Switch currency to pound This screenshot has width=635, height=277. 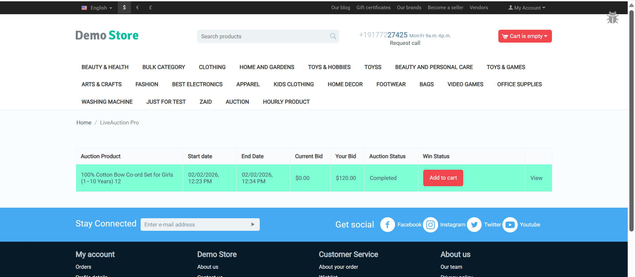click(x=151, y=7)
